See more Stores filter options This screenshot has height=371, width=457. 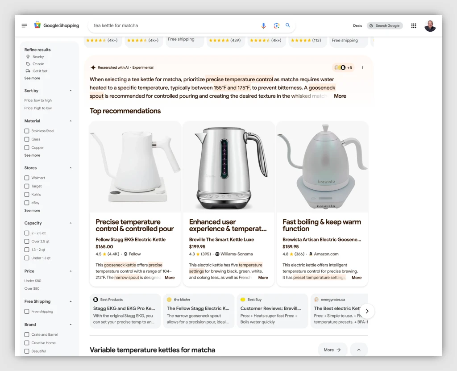coord(32,211)
